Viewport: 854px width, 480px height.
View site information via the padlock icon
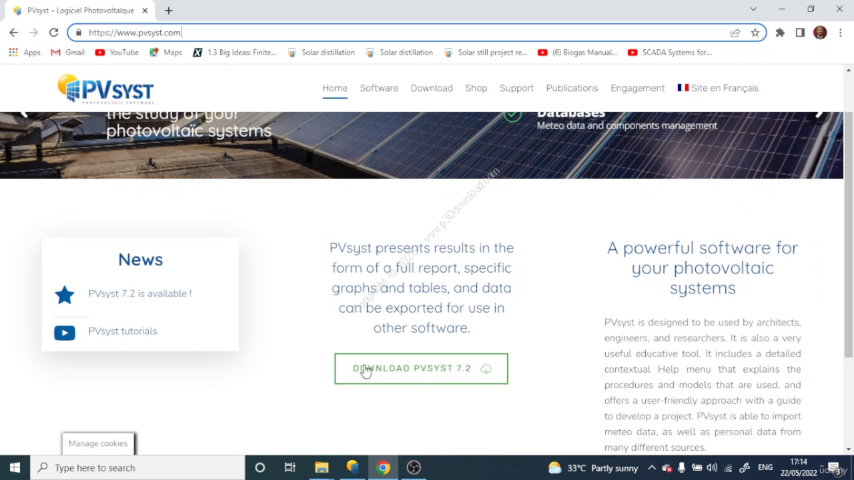78,33
